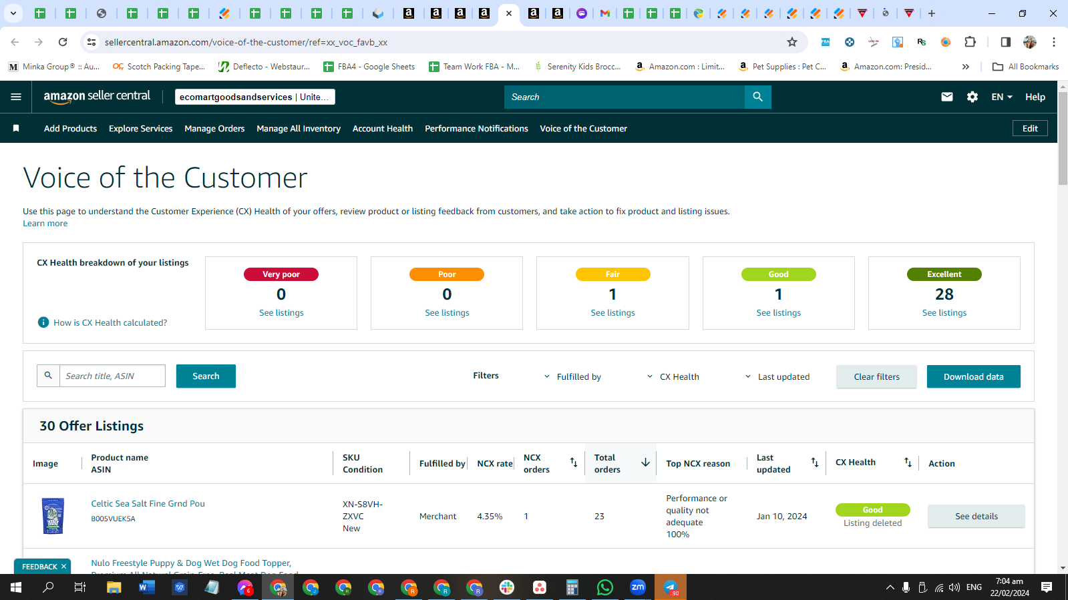Click the Celtic Sea Salt product thumbnail

coord(53,516)
